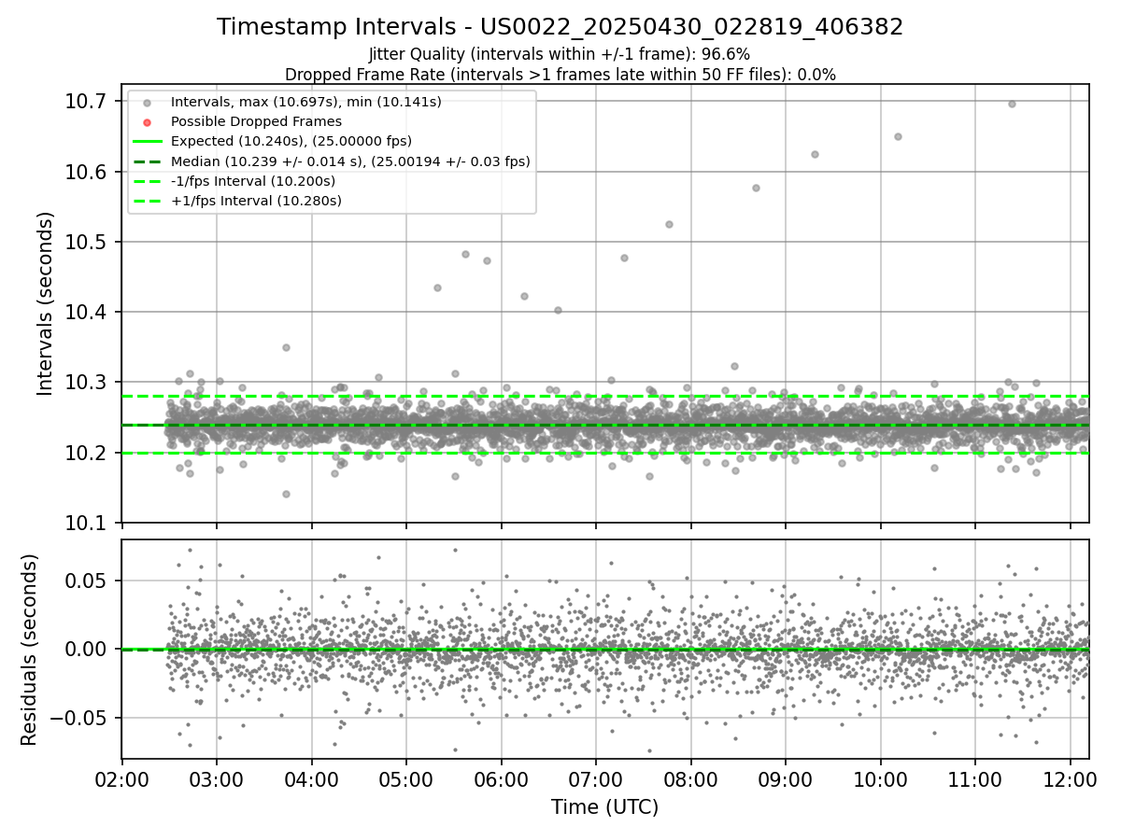Click legend entry 'Expected (10.240s), (25.00000 fps)'

(291, 141)
